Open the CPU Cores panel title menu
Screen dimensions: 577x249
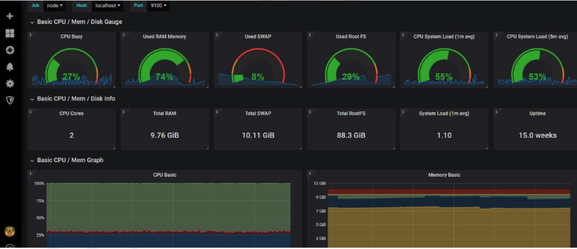click(72, 114)
